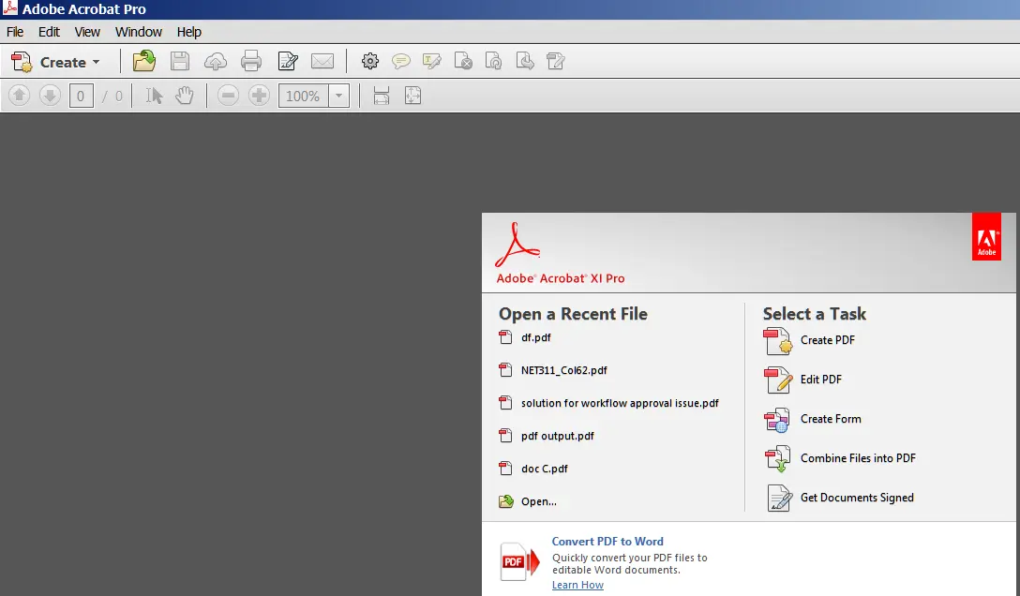Open the File menu

pos(15,32)
